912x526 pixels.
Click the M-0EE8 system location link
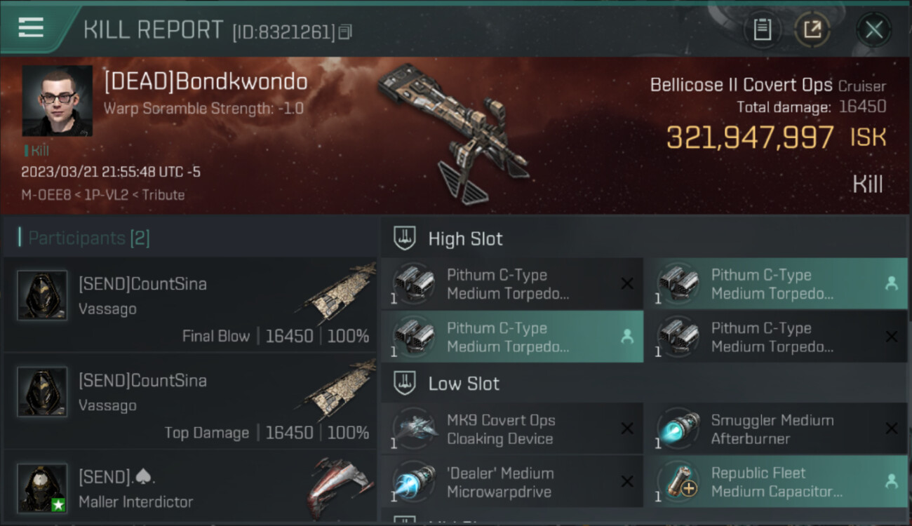pyautogui.click(x=46, y=195)
